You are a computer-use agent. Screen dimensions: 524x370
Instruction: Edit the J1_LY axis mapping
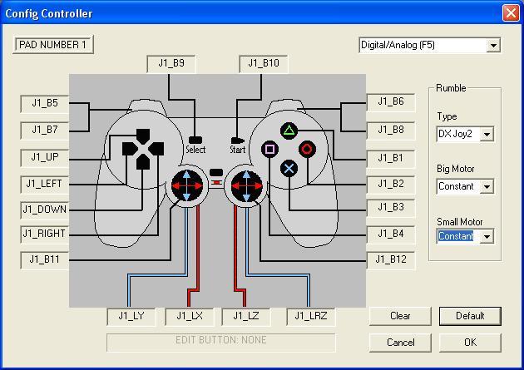click(131, 316)
